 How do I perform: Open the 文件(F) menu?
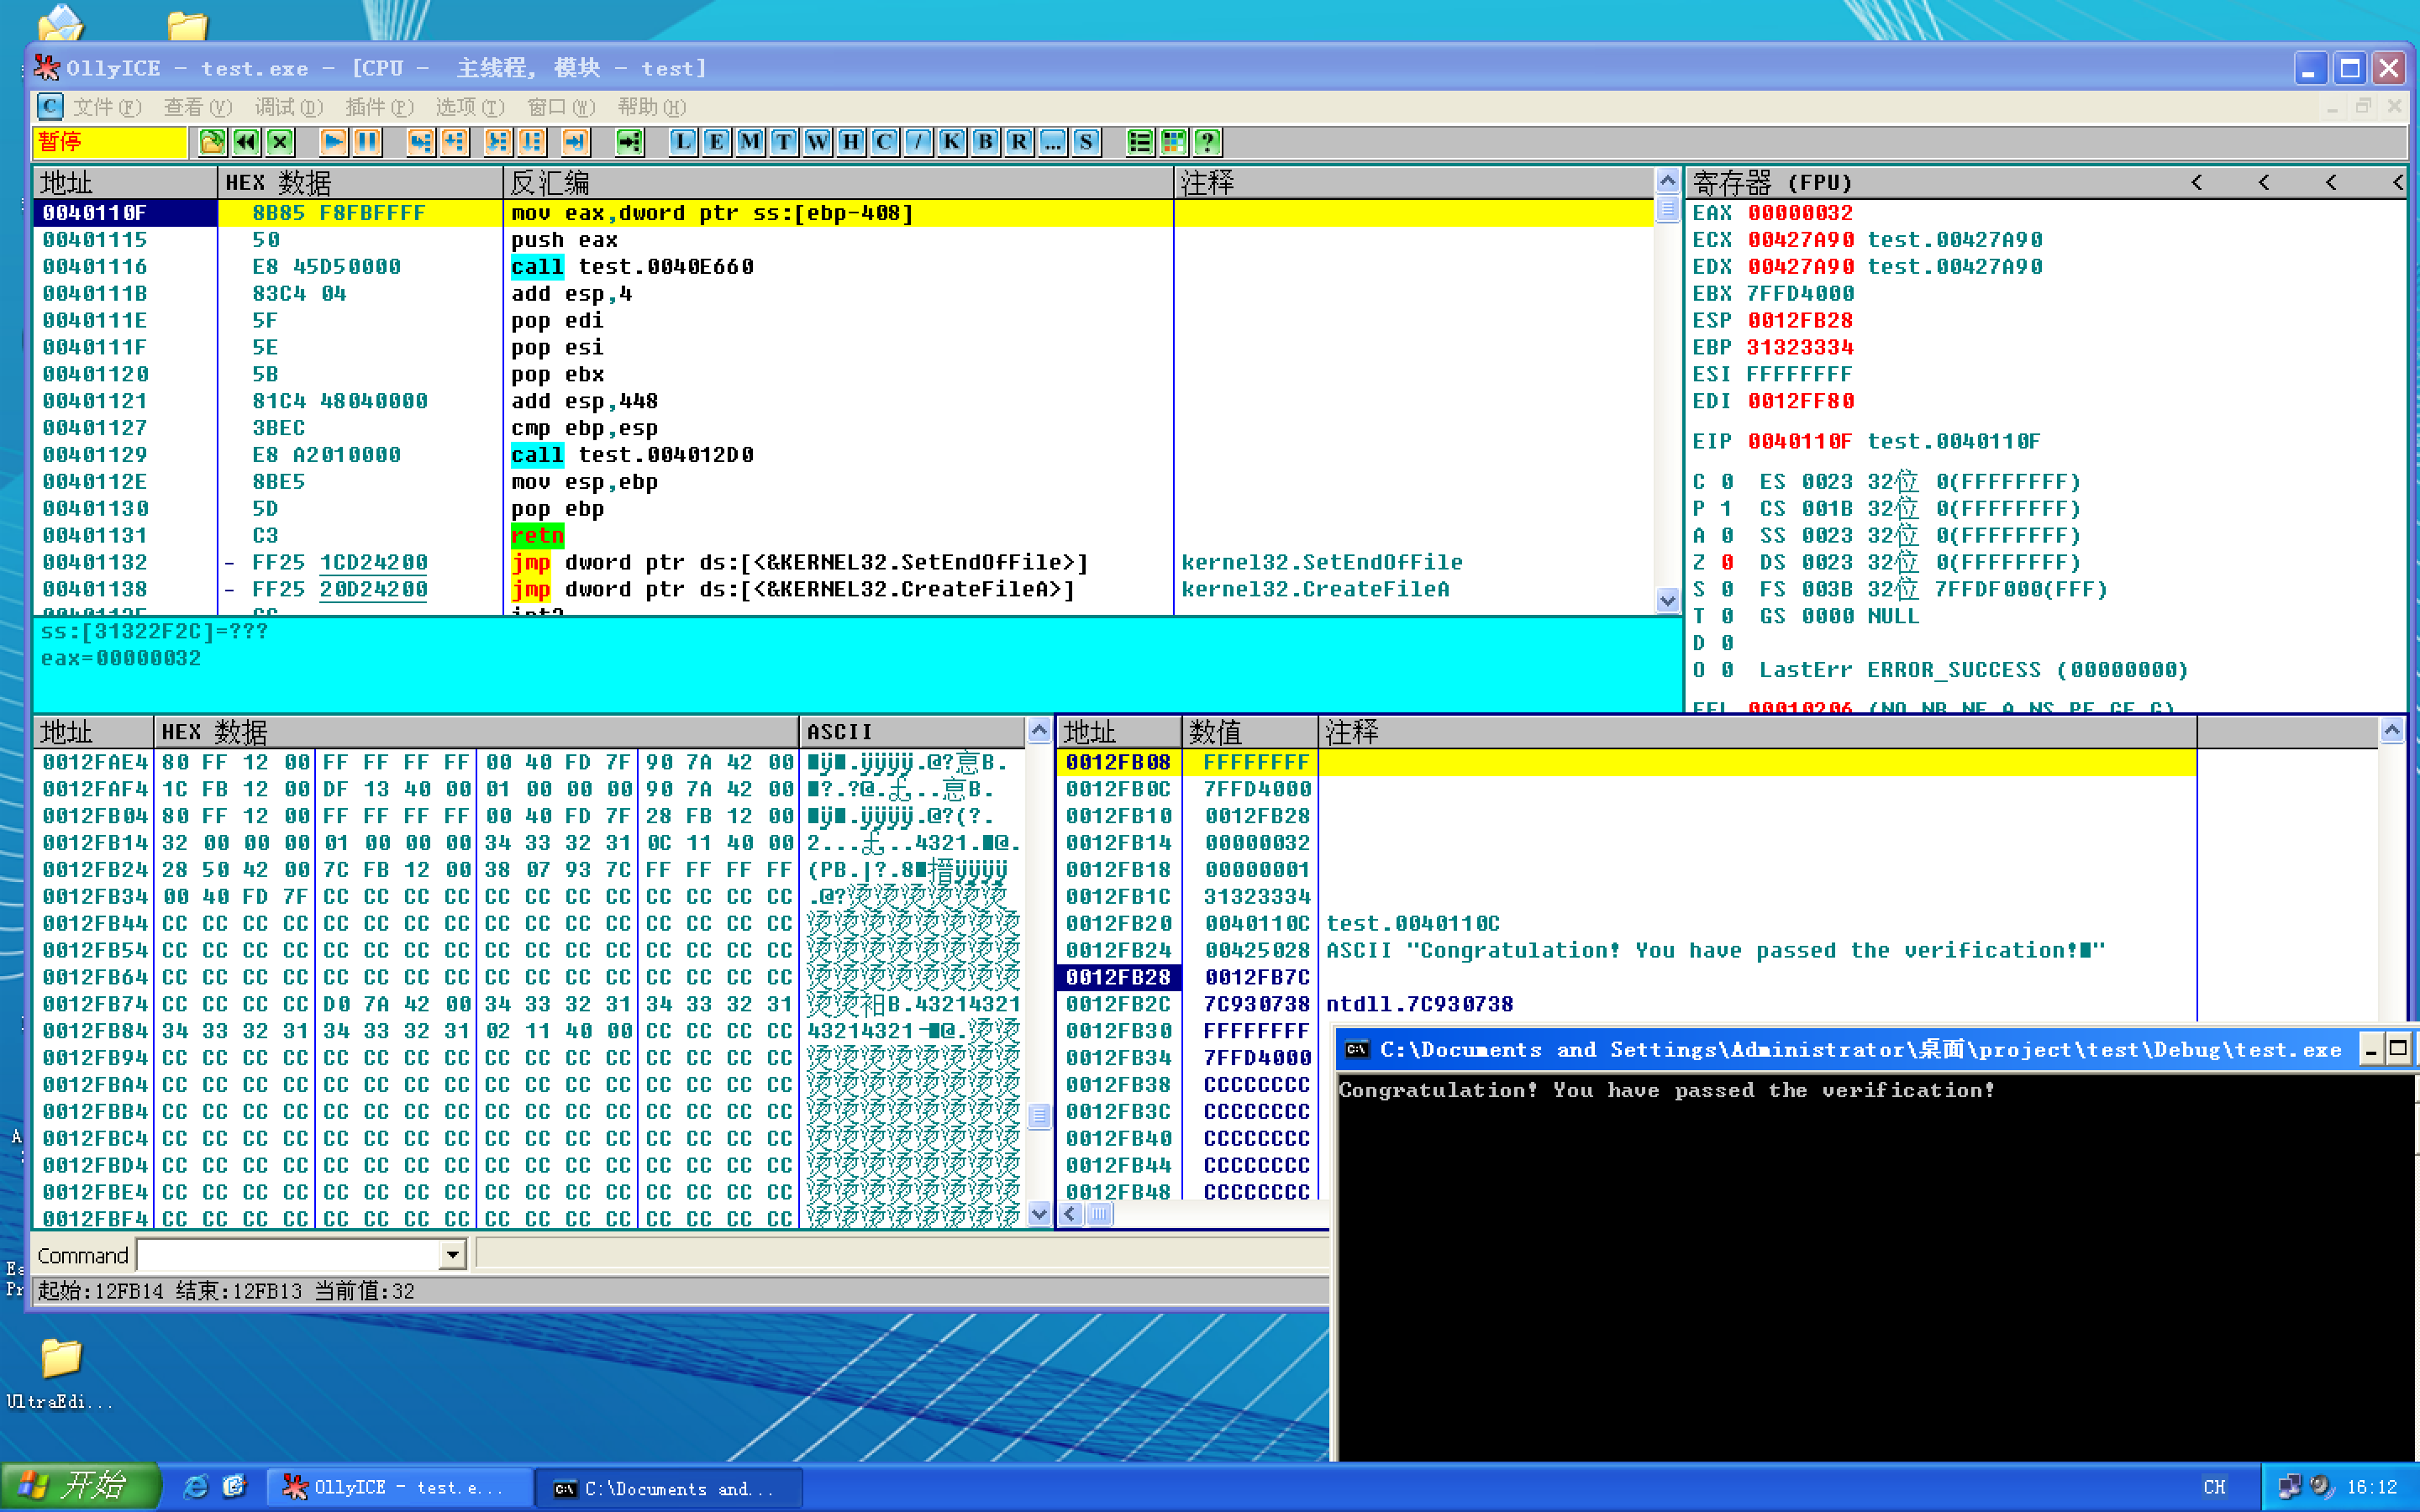click(107, 107)
